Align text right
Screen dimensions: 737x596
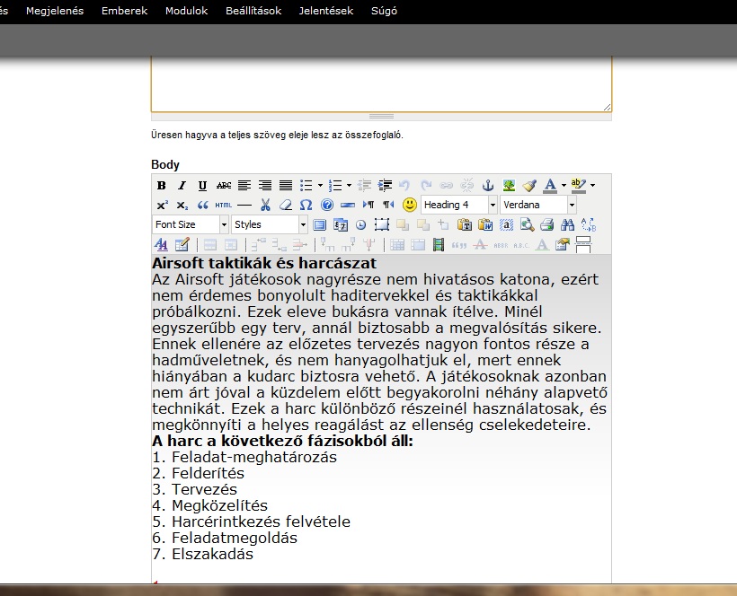tap(264, 186)
